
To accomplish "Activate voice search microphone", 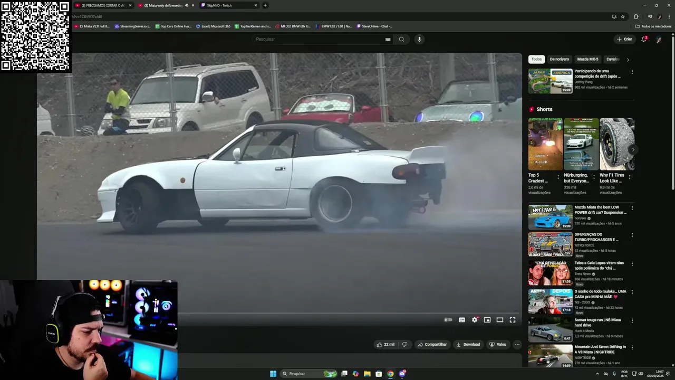I will (x=419, y=39).
